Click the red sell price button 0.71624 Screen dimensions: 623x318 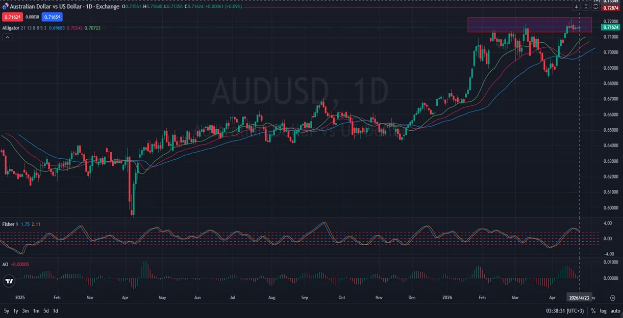(x=11, y=17)
